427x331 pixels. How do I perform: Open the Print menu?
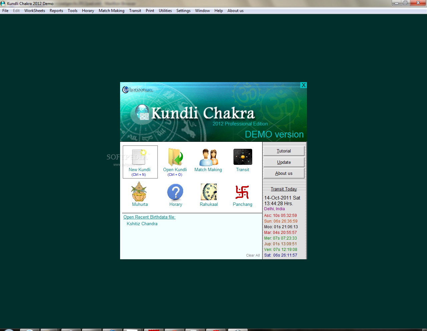click(x=150, y=11)
